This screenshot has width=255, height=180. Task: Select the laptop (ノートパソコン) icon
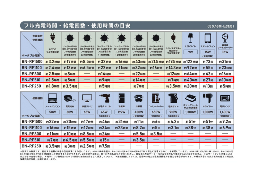(53, 99)
